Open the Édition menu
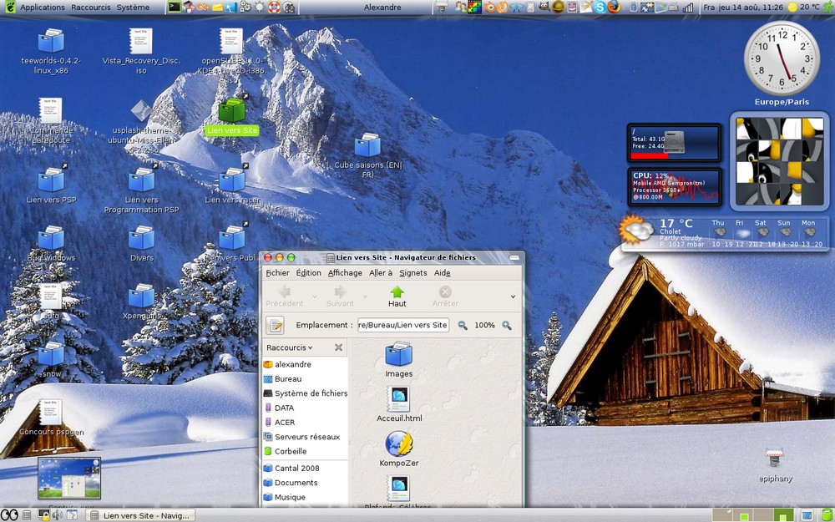The height and width of the screenshot is (522, 835). [x=309, y=273]
